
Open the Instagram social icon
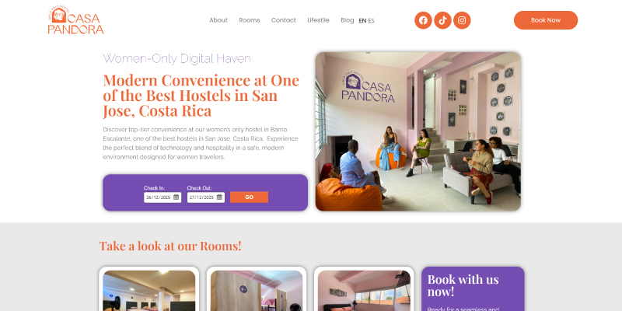(462, 20)
